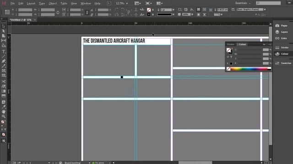
Task: Select the Line tool
Action: (3, 56)
